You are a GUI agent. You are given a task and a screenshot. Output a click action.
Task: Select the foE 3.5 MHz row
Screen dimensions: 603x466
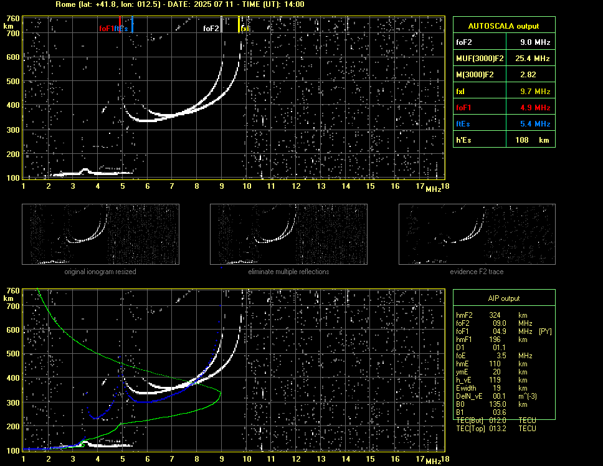pos(494,356)
